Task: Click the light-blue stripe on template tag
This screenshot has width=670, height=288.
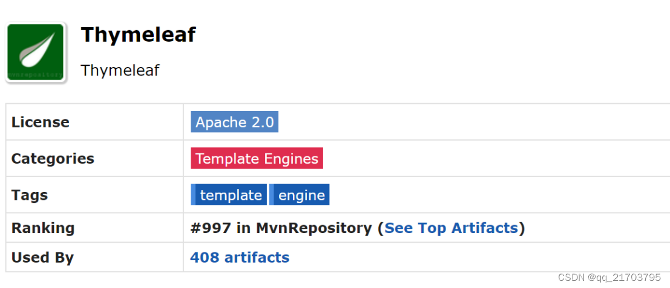Action: click(193, 194)
